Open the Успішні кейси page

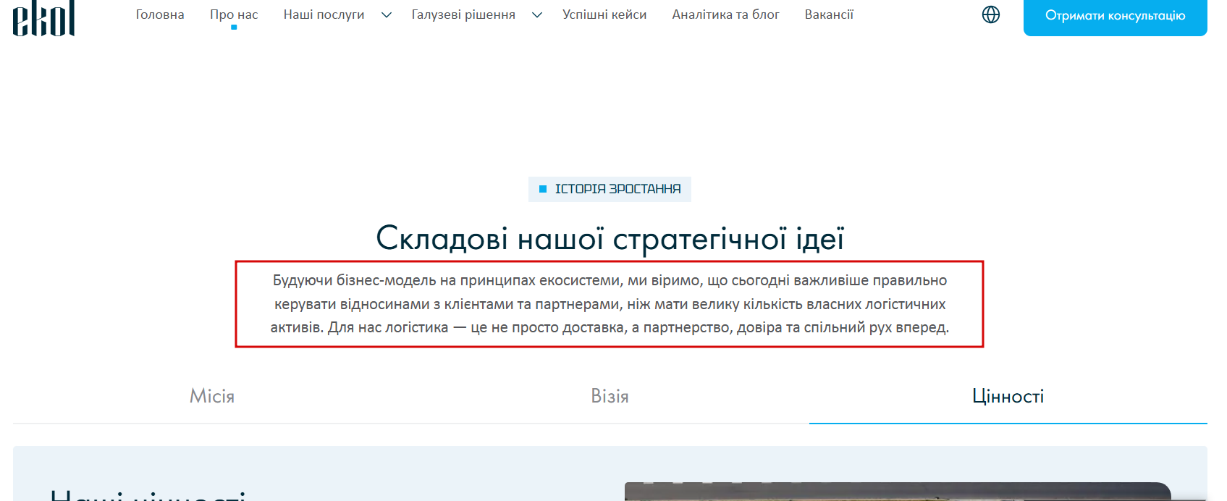tap(604, 14)
